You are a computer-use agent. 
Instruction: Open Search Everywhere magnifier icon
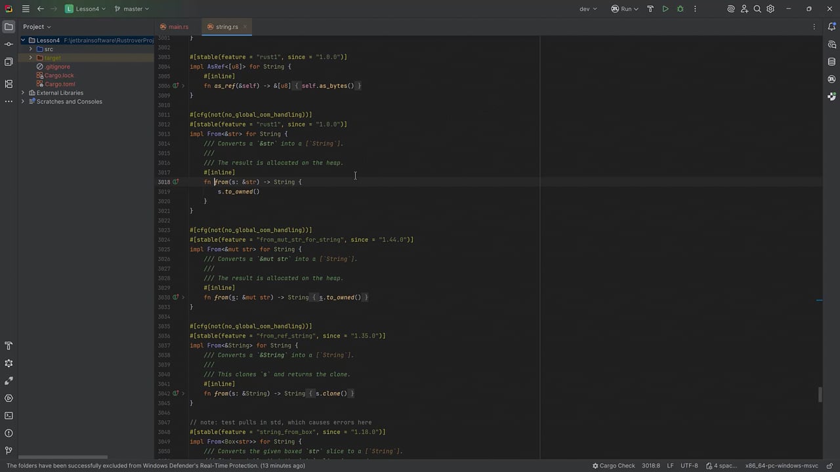[757, 9]
